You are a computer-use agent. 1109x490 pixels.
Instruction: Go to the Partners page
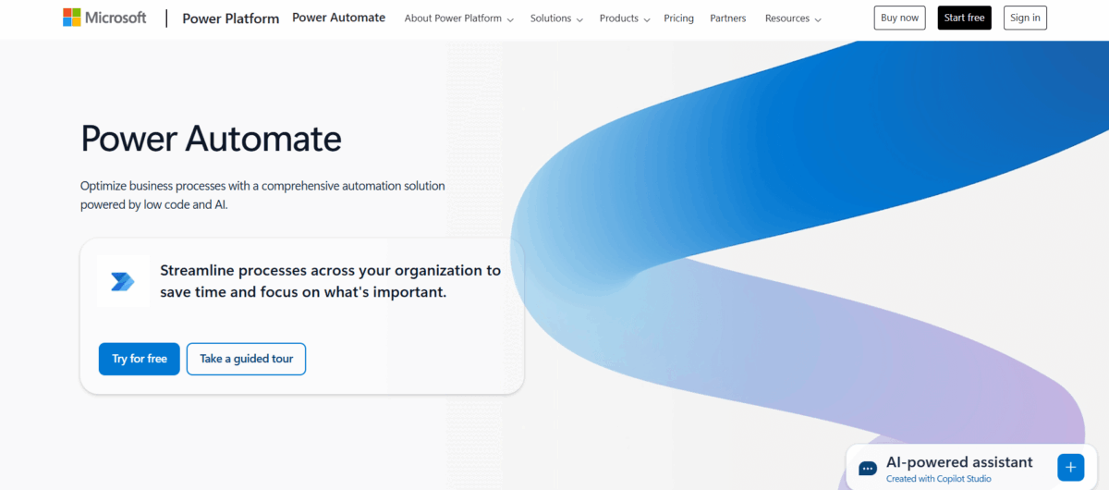click(x=728, y=18)
